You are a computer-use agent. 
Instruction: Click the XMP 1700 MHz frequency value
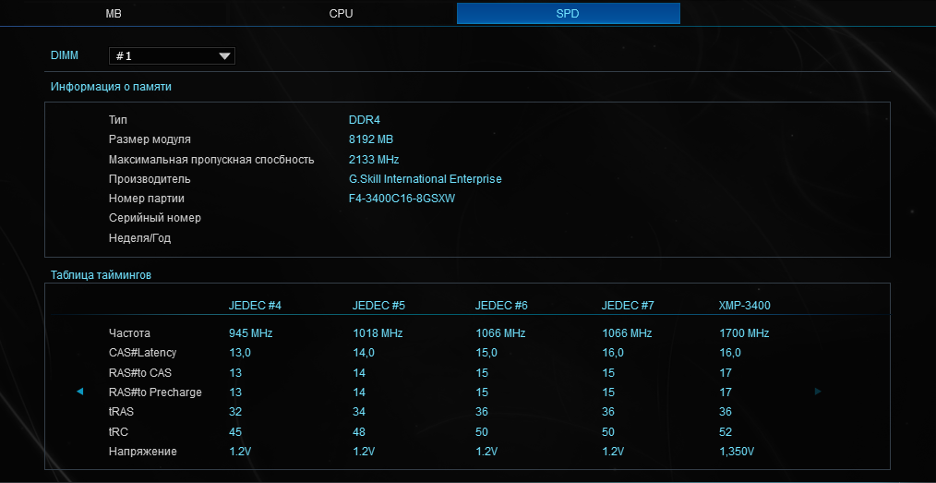tap(743, 333)
